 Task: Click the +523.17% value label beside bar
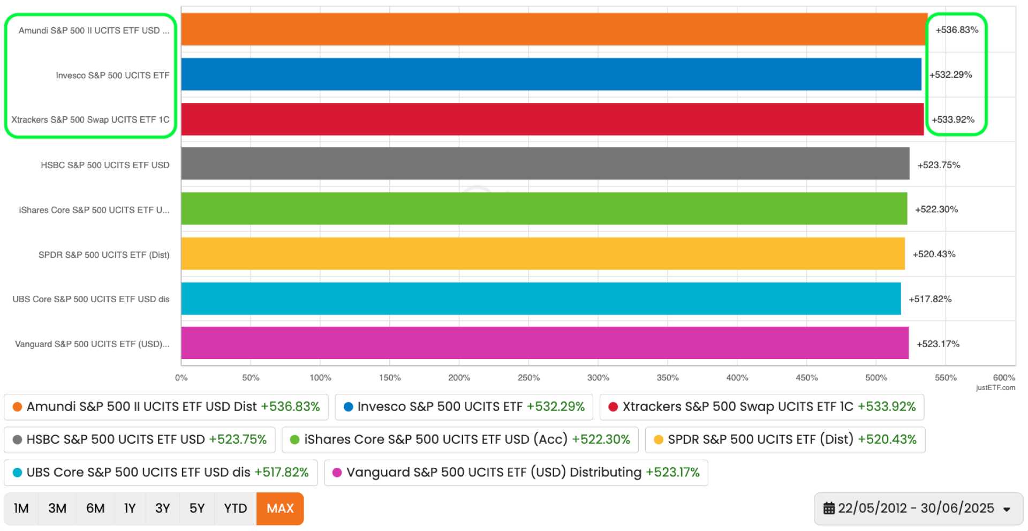pyautogui.click(x=938, y=344)
